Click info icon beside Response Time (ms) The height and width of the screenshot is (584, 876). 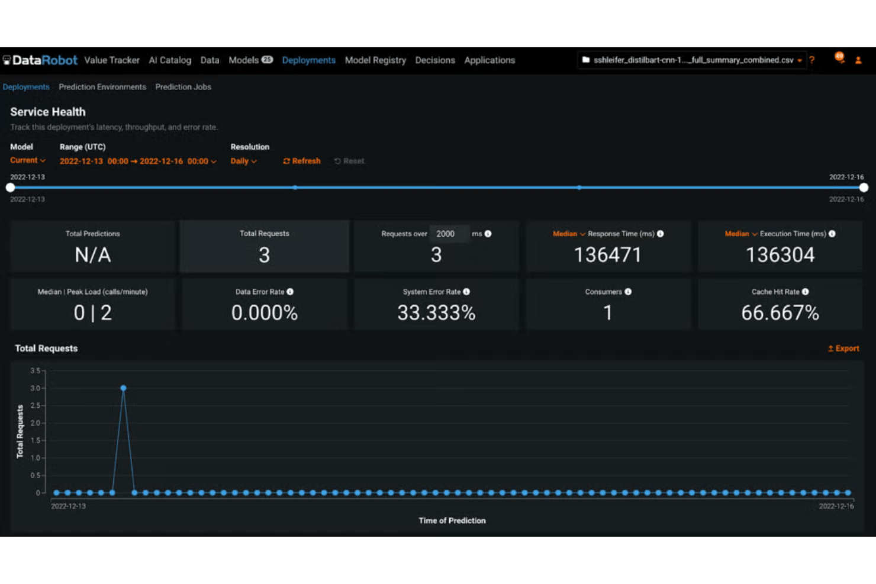click(x=661, y=234)
